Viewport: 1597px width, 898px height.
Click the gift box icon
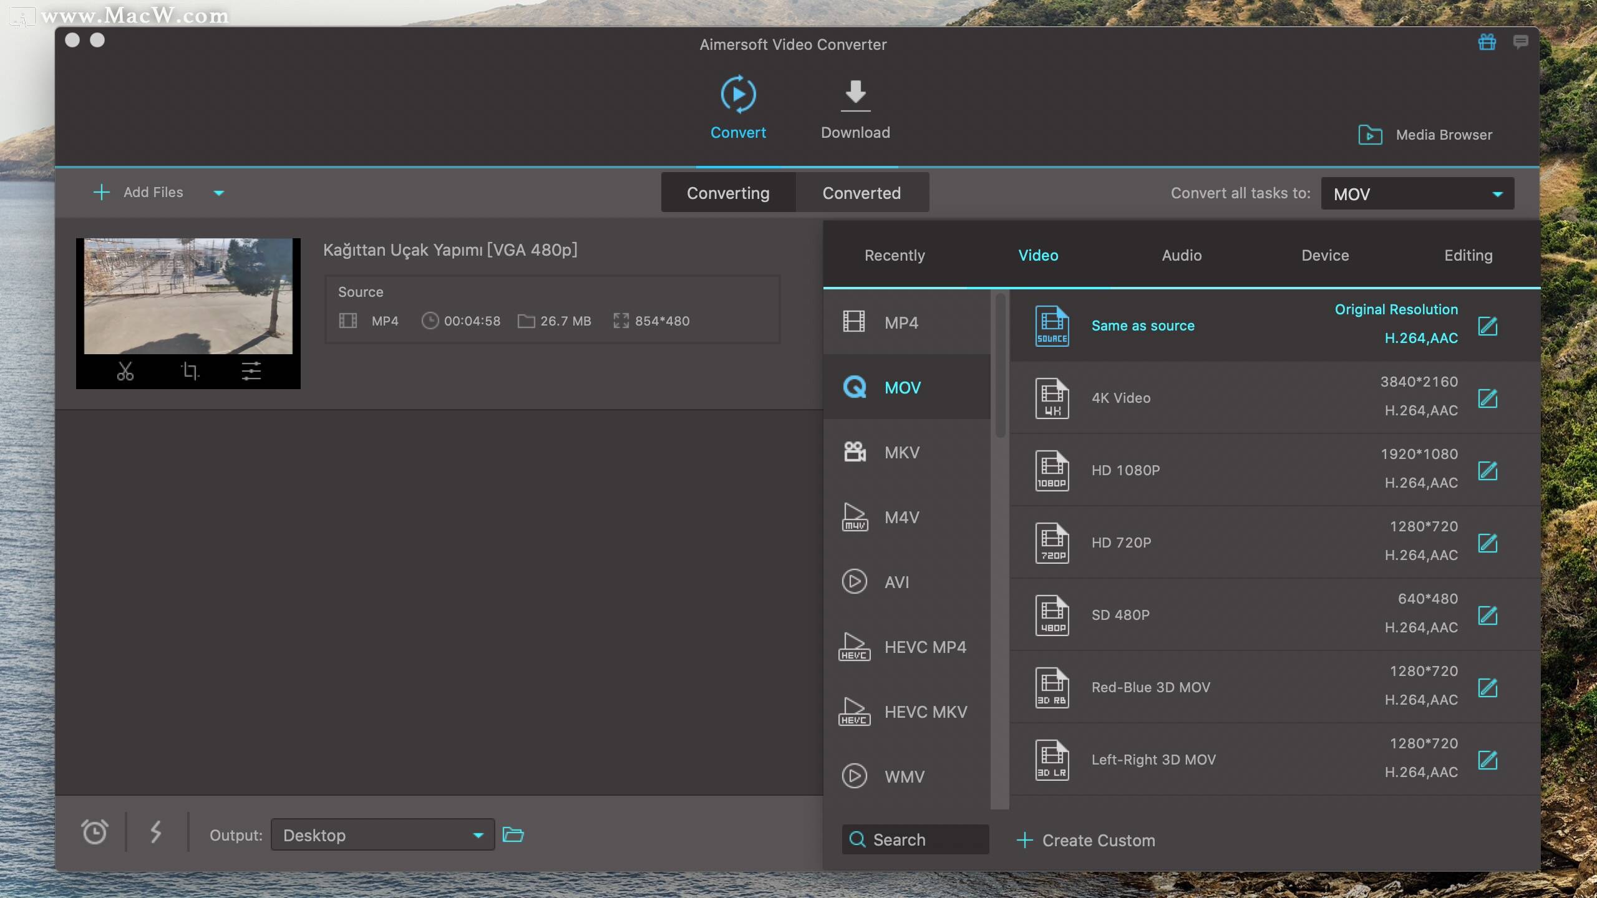pyautogui.click(x=1487, y=42)
